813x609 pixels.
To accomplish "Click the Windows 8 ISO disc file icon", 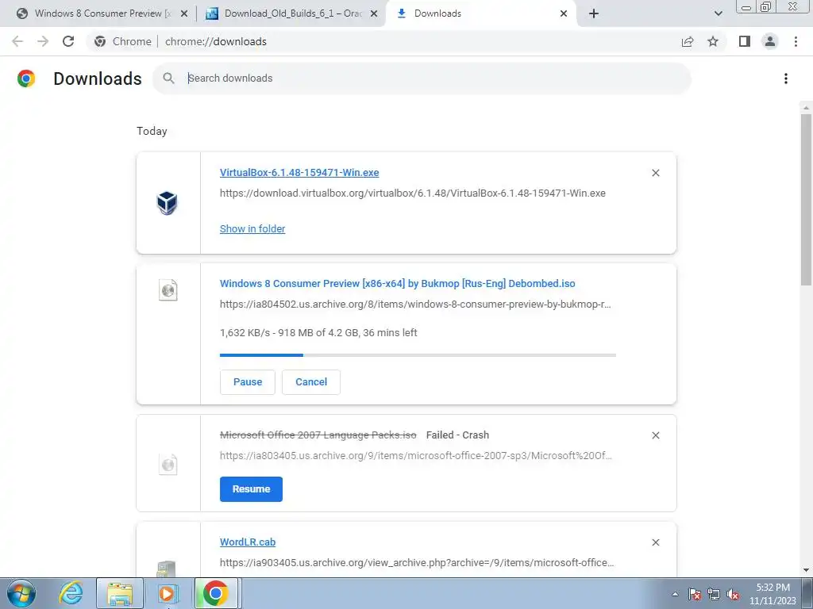I will 168,290.
